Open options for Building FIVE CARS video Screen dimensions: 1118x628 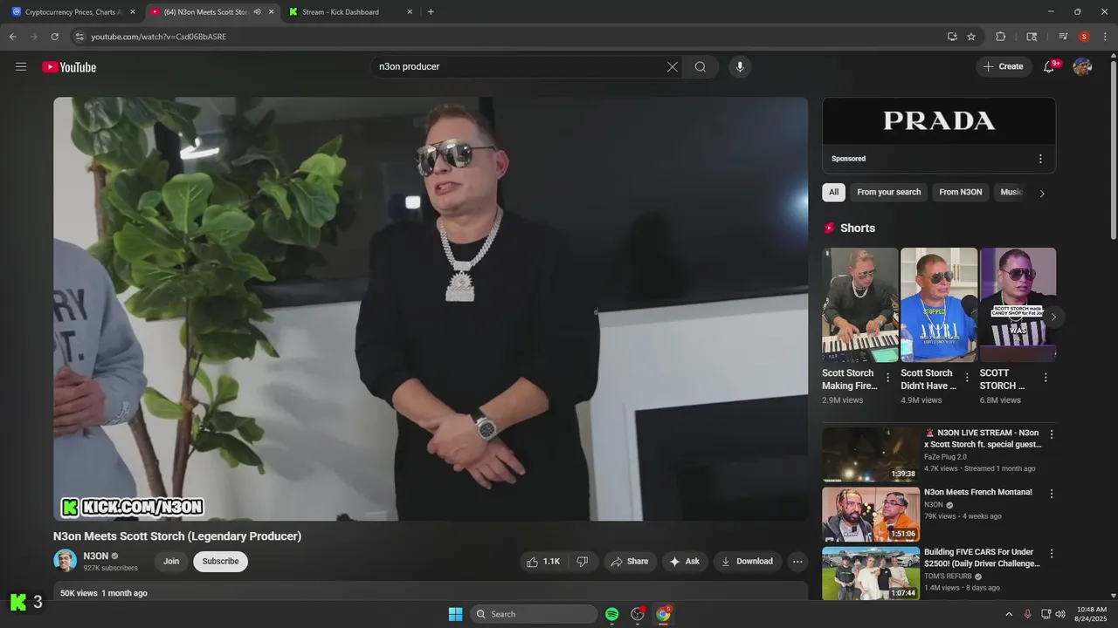click(x=1052, y=553)
